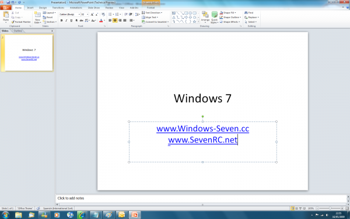This screenshot has height=219, width=350.
Task: Expand the Layout dropdown
Action: tap(50, 13)
